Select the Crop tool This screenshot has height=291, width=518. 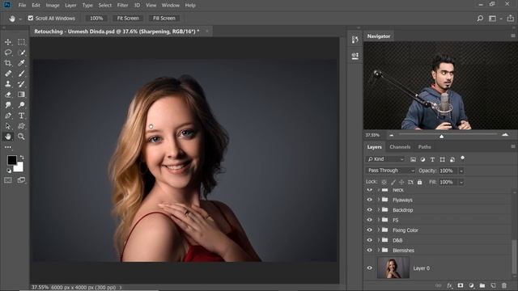point(8,63)
